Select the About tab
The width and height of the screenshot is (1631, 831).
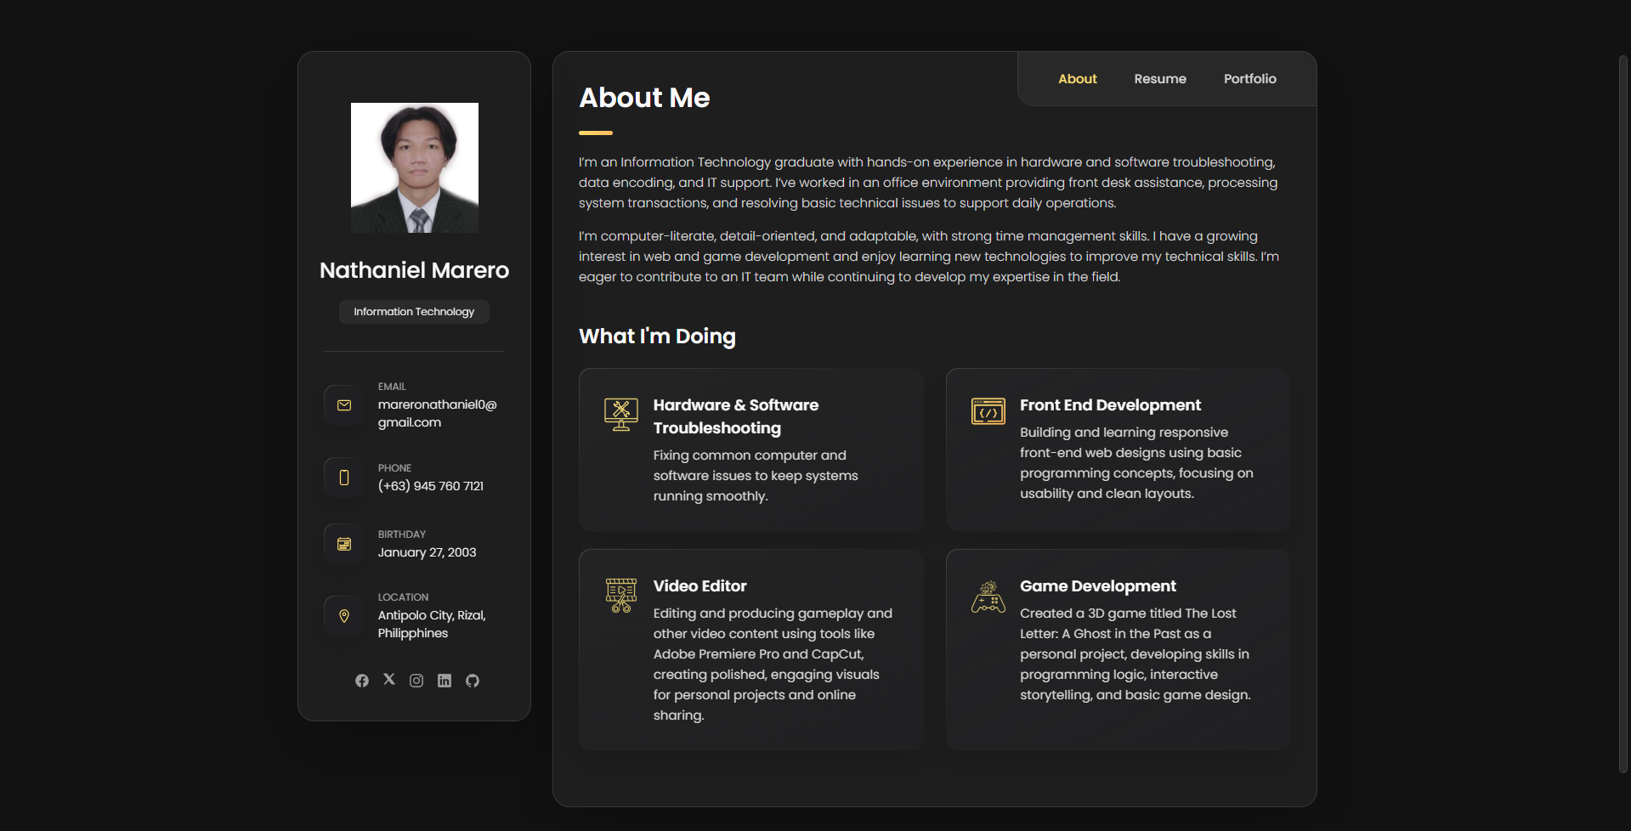pos(1077,78)
